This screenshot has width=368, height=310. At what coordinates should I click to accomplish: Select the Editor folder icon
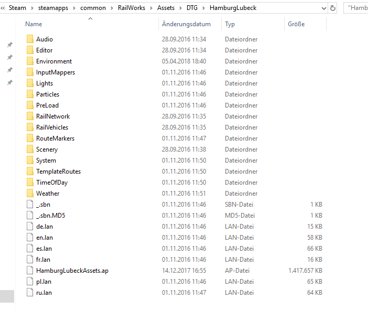pos(30,50)
